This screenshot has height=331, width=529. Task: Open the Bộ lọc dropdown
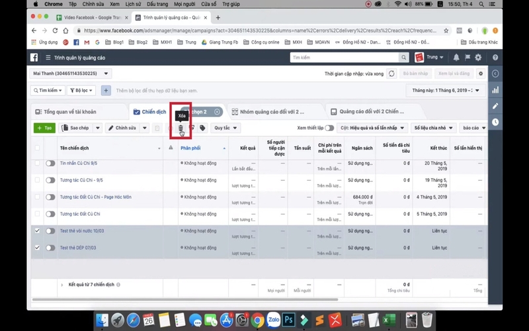click(x=81, y=91)
